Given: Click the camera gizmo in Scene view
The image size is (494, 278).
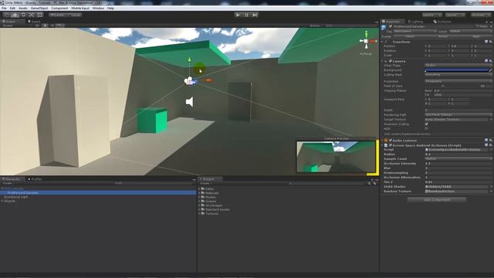Looking at the screenshot, I should 191,81.
